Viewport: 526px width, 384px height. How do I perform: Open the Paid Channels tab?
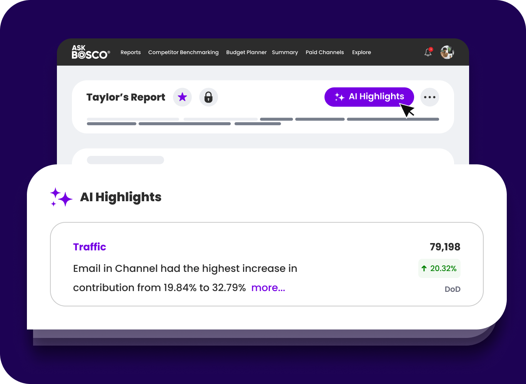click(x=325, y=53)
